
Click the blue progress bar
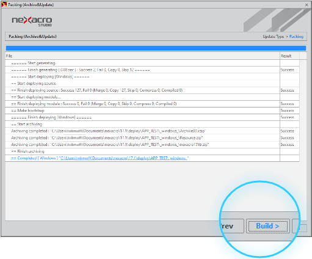(x=156, y=48)
